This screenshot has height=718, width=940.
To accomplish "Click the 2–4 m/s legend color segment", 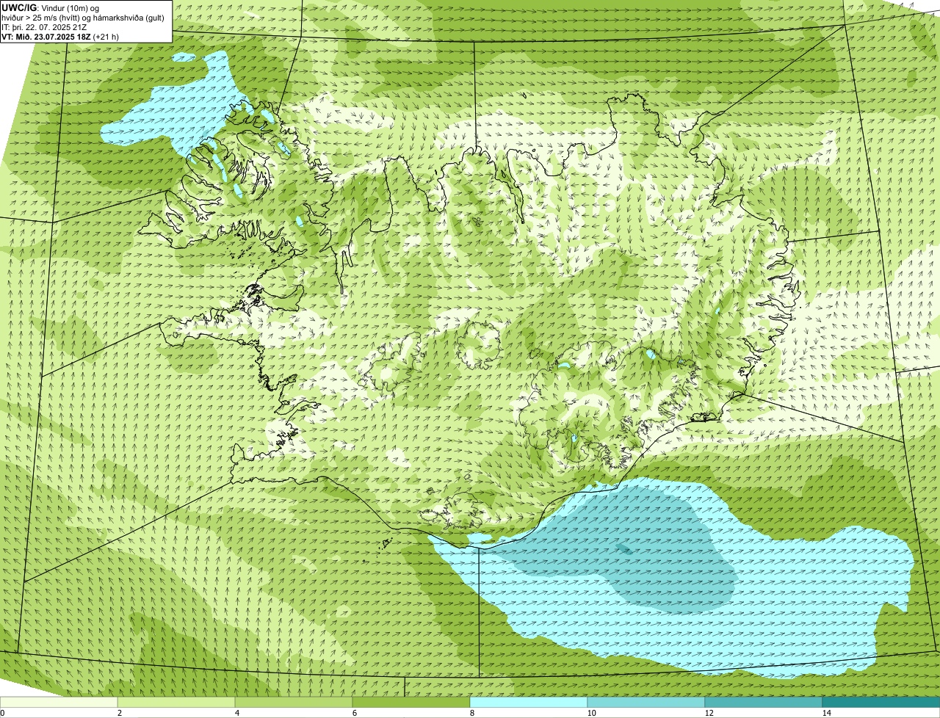I will pyautogui.click(x=176, y=702).
